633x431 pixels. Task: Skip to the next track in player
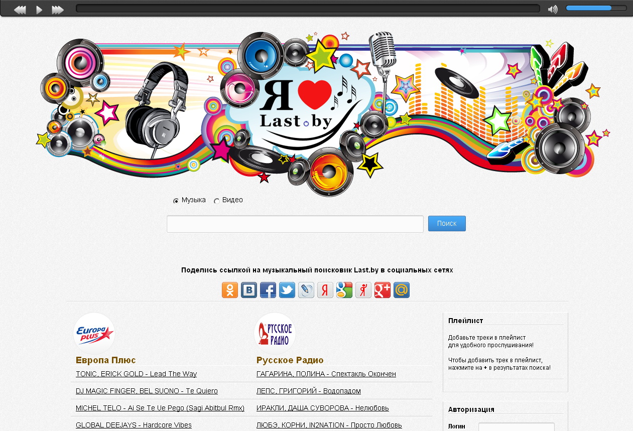click(x=58, y=10)
